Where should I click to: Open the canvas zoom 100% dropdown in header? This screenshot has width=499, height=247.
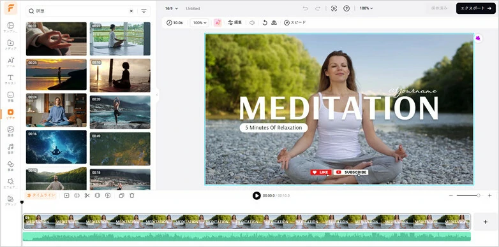coord(366,8)
